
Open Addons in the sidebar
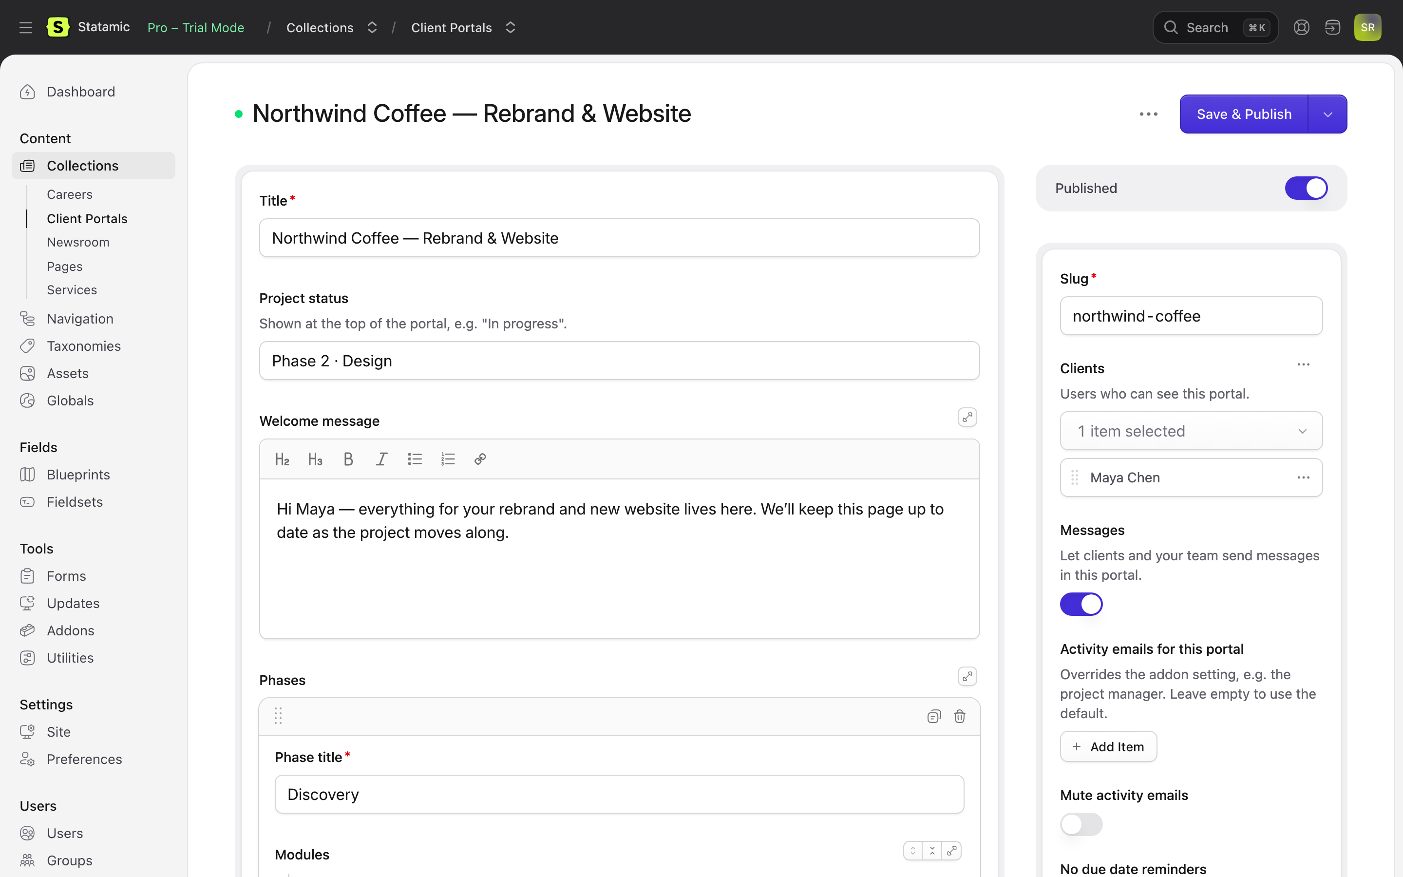tap(71, 630)
